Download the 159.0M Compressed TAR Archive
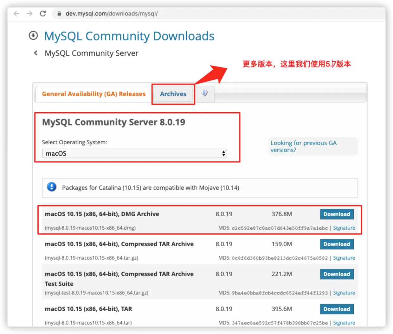Viewport: 393px width, 334px height. 337,244
